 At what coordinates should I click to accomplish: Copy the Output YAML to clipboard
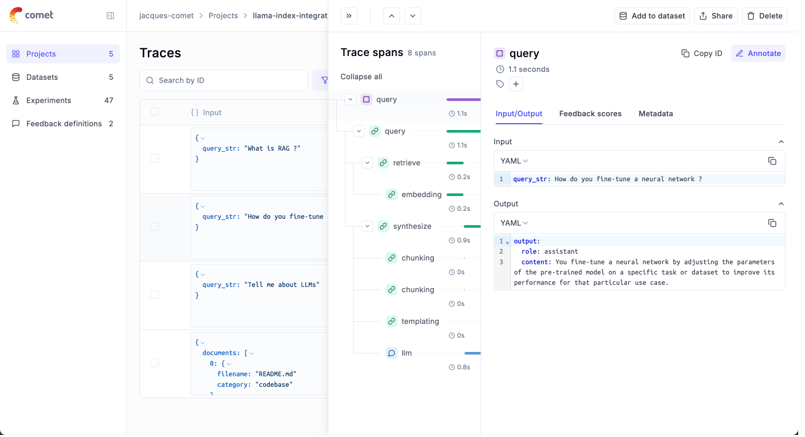pyautogui.click(x=772, y=223)
